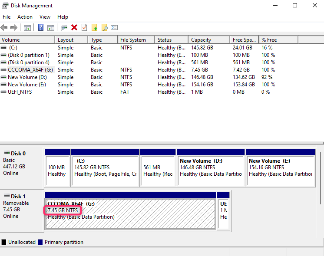The height and width of the screenshot is (256, 324).
Task: Click the FAT file system cell
Action: tap(125, 92)
